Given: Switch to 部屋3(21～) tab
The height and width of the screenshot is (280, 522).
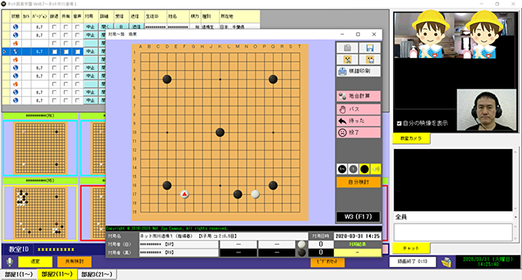Looking at the screenshot, I should [97, 274].
